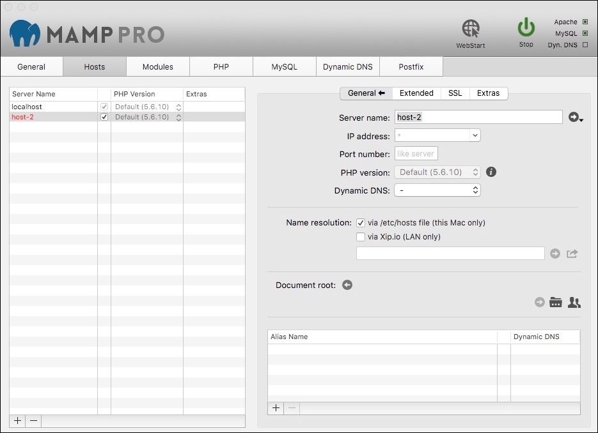The width and height of the screenshot is (598, 433).
Task: Click the Apache status indicator
Action: tap(585, 22)
